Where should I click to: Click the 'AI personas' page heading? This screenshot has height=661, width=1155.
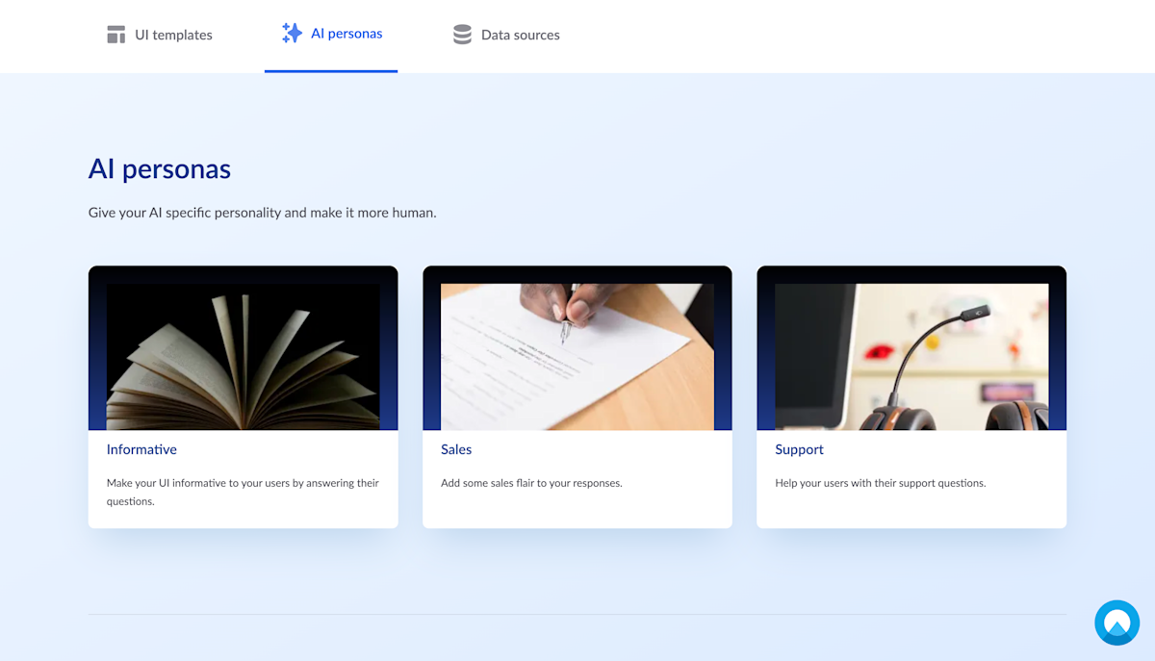[x=160, y=169]
